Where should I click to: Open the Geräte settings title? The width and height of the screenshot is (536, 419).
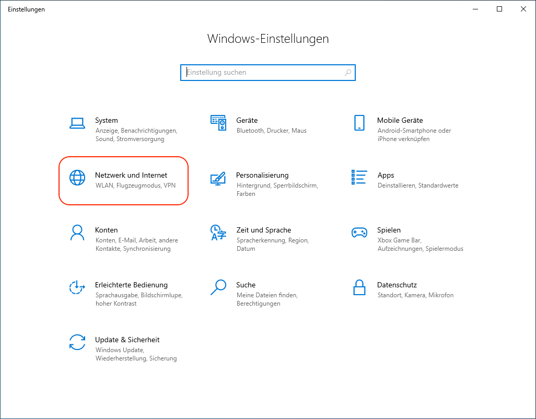(247, 120)
